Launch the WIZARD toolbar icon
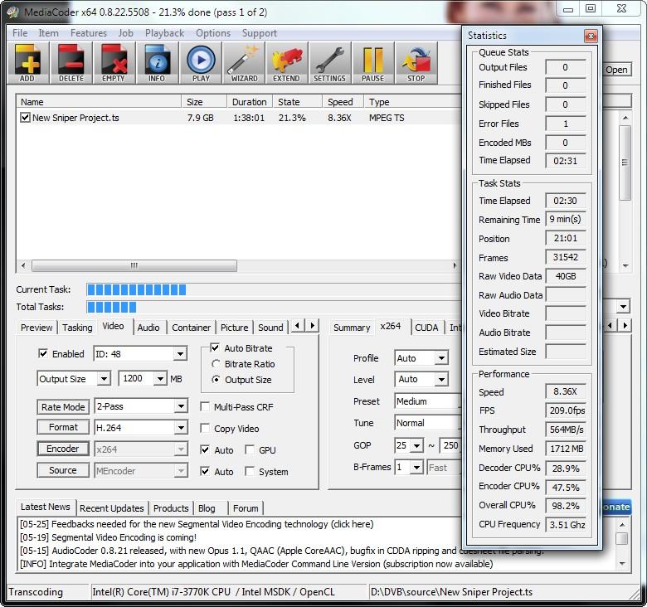 (244, 63)
